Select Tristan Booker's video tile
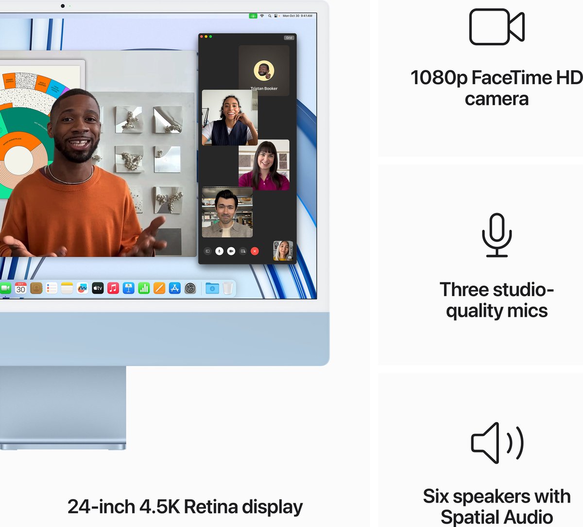The height and width of the screenshot is (527, 583). (265, 70)
